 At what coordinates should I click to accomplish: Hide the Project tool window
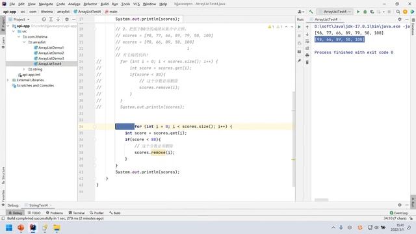(73, 19)
